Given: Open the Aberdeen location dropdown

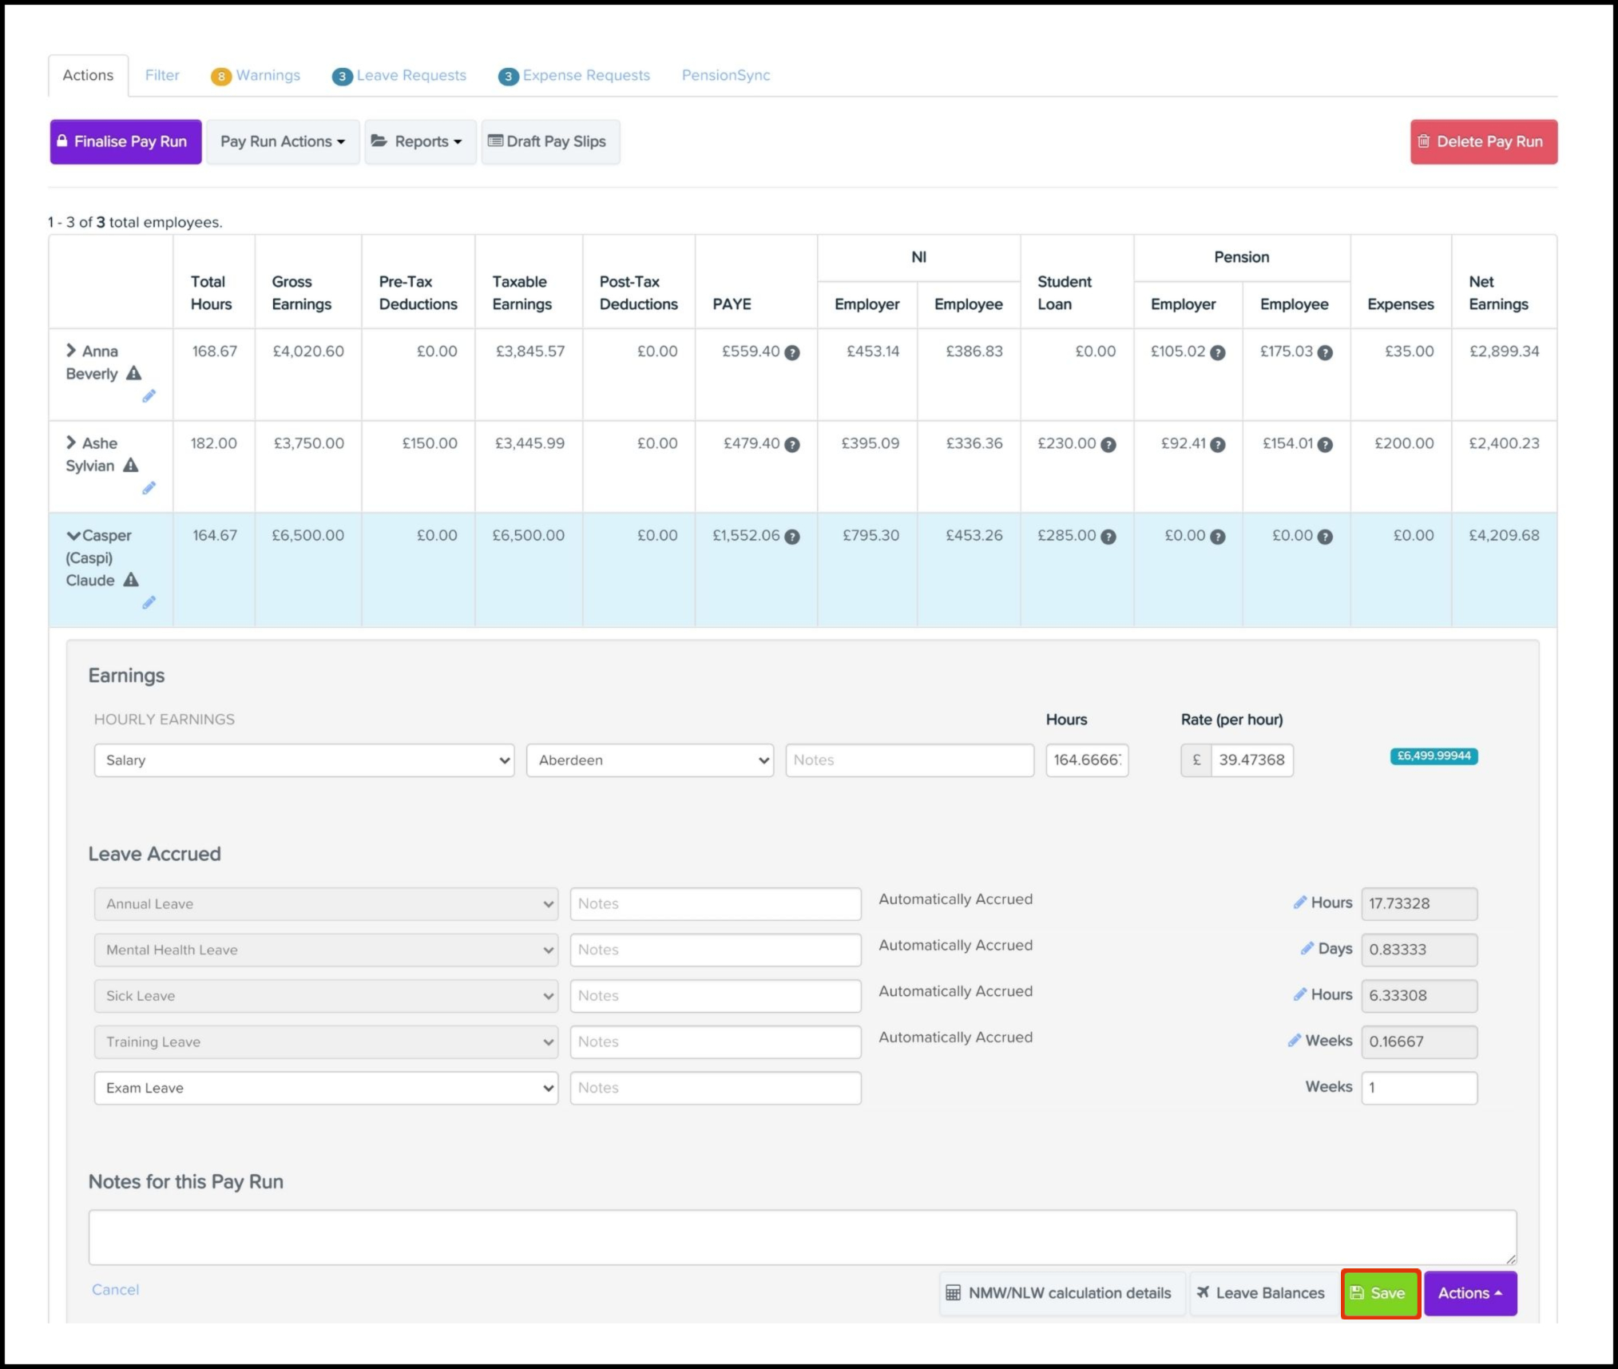Looking at the screenshot, I should (x=649, y=760).
